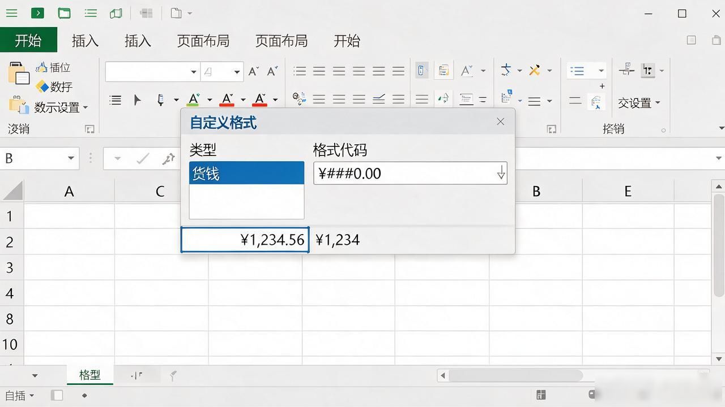Expand the 数示设置 dropdown
The height and width of the screenshot is (407, 725).
(x=86, y=107)
